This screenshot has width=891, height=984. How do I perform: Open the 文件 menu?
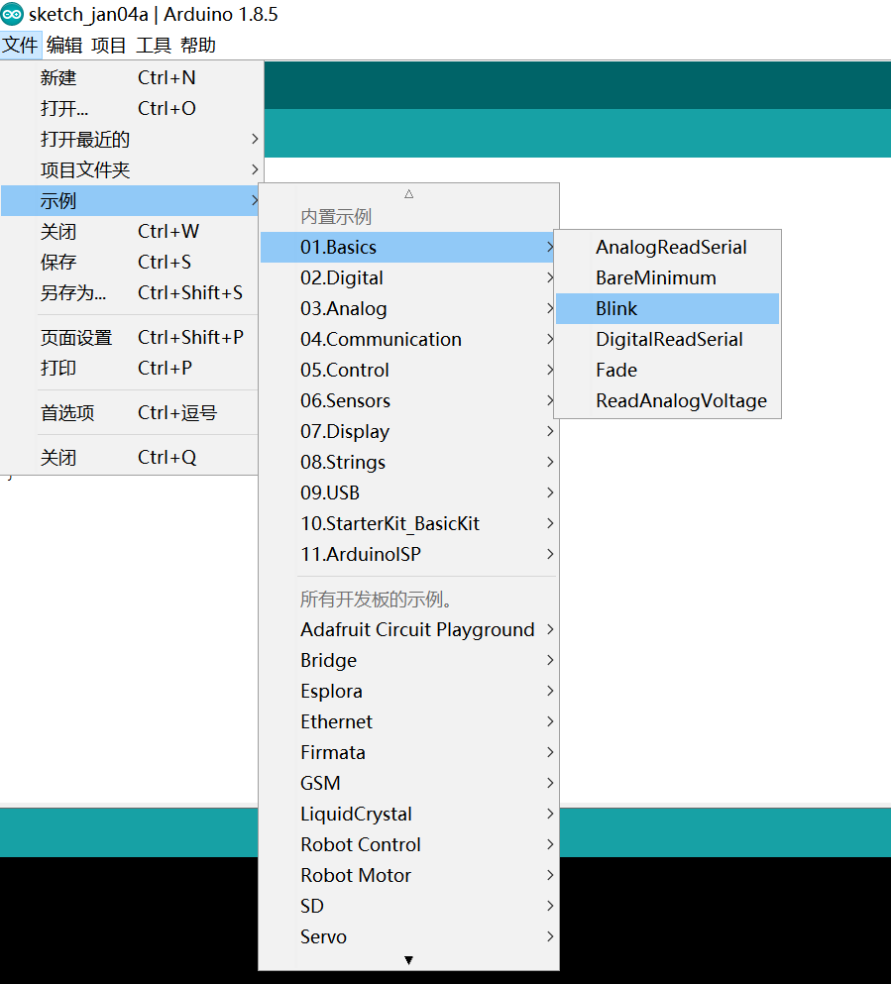21,46
